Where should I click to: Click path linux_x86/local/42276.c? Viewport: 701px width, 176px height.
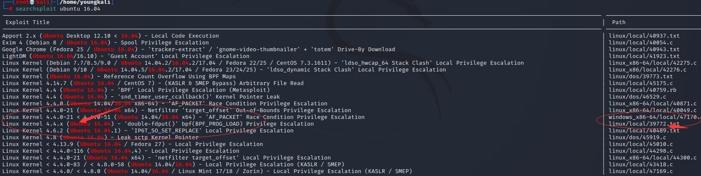[x=647, y=70]
